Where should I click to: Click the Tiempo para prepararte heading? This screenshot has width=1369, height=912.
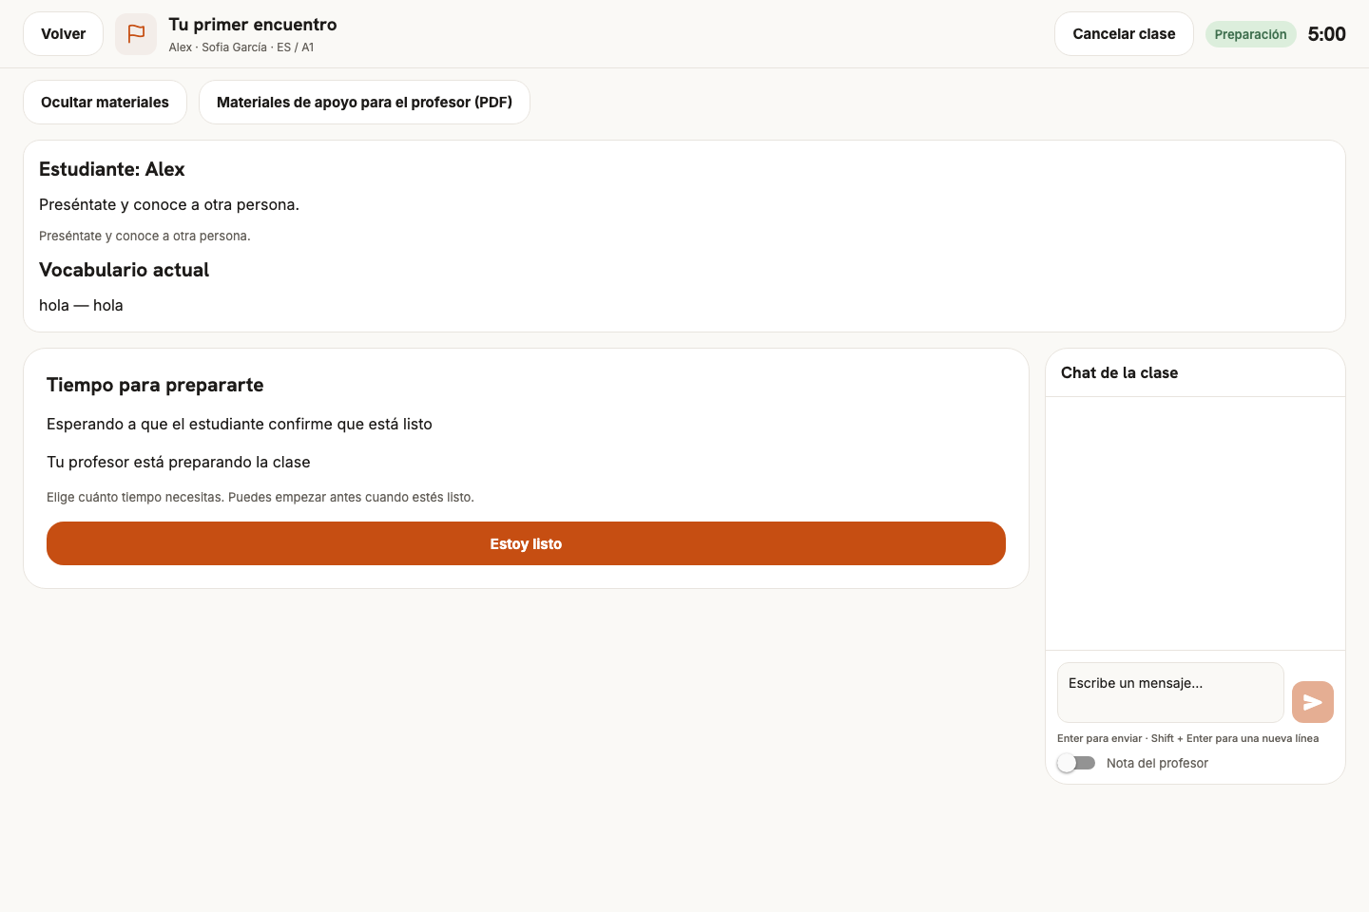(x=155, y=385)
